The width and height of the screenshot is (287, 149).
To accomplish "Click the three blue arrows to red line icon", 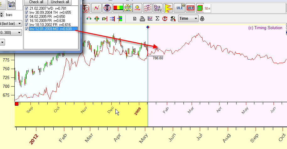I will 112,19.
